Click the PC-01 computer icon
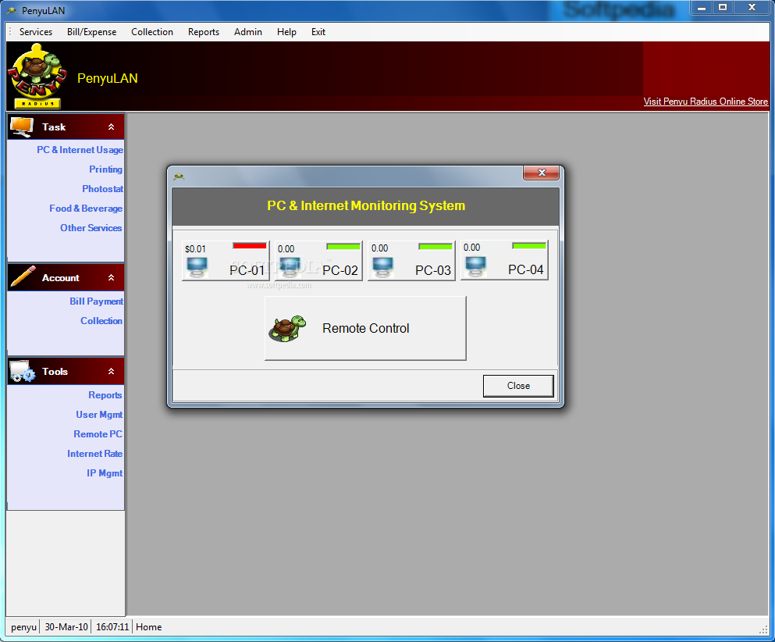Screen dimensions: 775x642 pyautogui.click(x=197, y=267)
